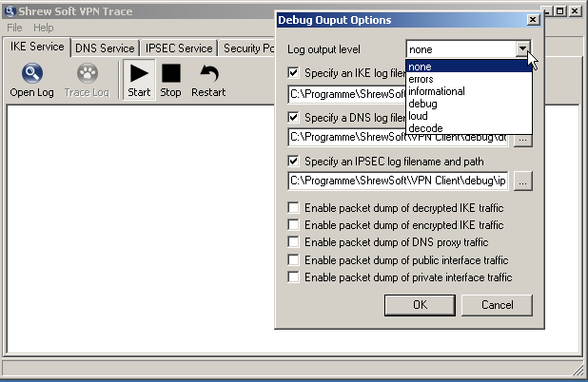
Task: Select 'decode' log level option
Action: pyautogui.click(x=469, y=128)
